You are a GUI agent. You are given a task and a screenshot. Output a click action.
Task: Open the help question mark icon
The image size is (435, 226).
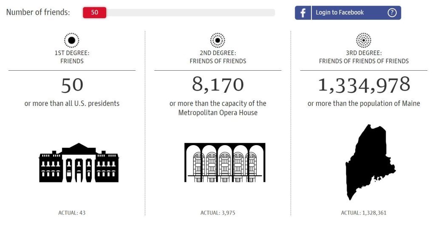click(x=392, y=12)
